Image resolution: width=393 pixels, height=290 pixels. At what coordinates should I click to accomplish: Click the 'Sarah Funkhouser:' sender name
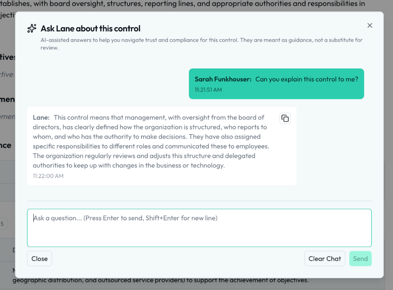coord(223,79)
